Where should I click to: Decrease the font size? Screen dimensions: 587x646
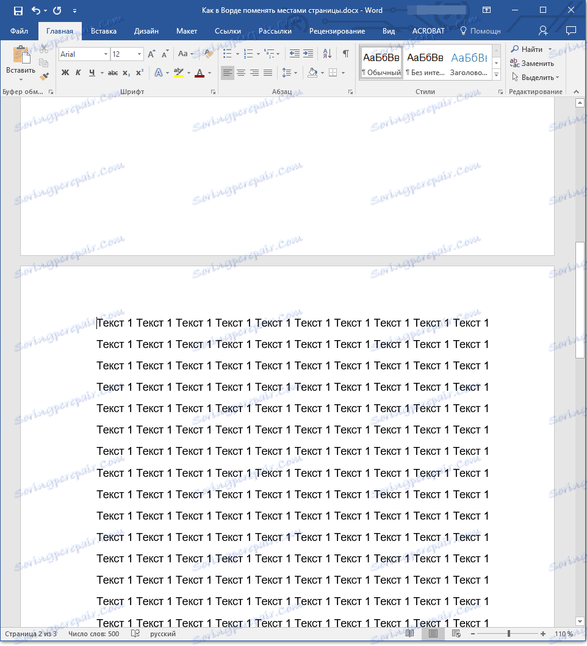pos(165,54)
